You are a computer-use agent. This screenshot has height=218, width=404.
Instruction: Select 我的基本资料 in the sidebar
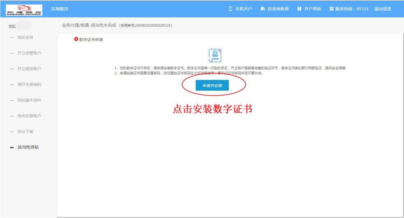point(29,100)
